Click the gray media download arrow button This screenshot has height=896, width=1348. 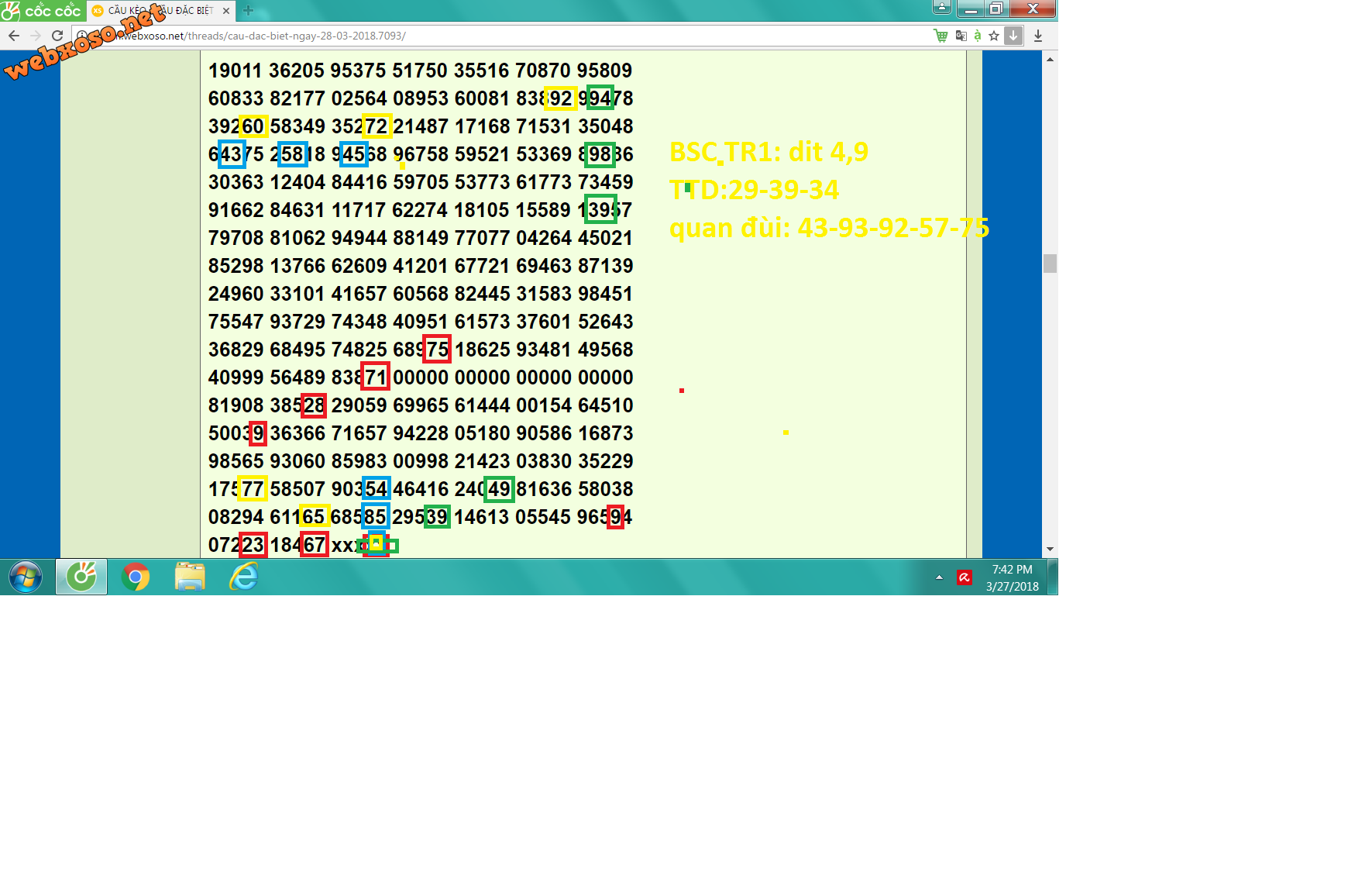[x=1013, y=36]
